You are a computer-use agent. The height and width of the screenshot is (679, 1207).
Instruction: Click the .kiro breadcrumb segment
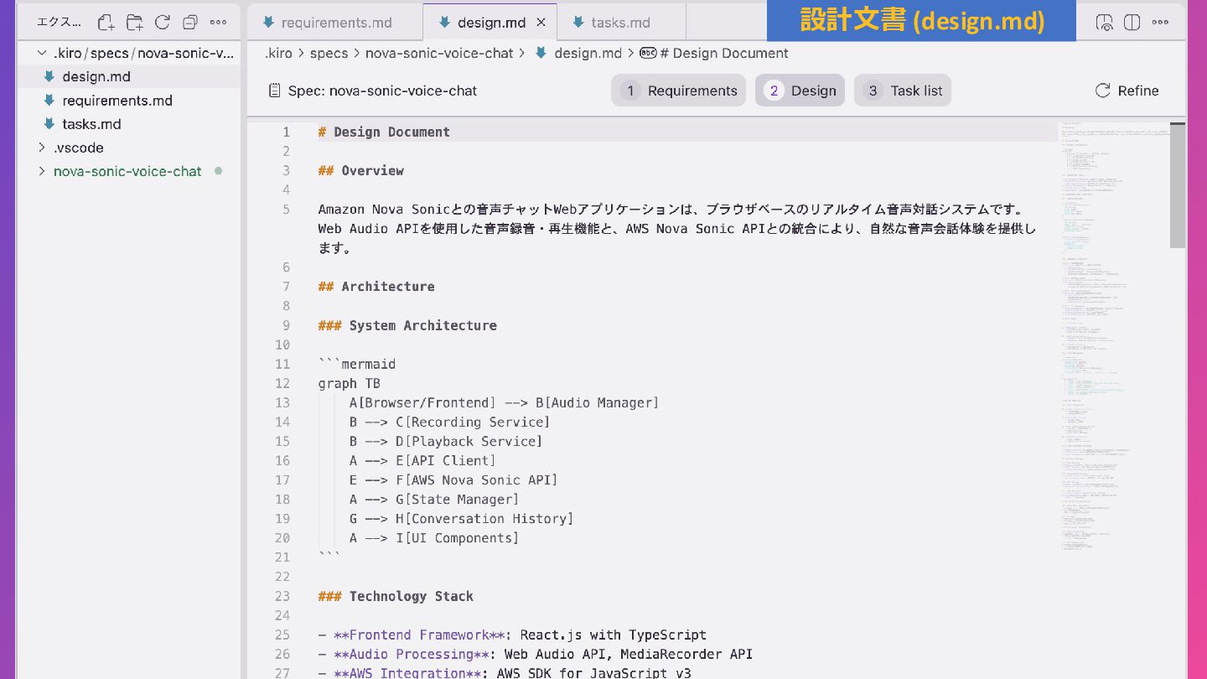pyautogui.click(x=278, y=53)
